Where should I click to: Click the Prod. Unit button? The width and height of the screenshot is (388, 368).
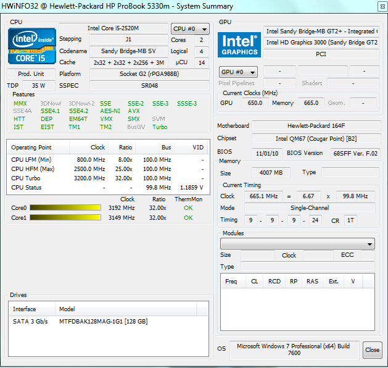pos(31,74)
